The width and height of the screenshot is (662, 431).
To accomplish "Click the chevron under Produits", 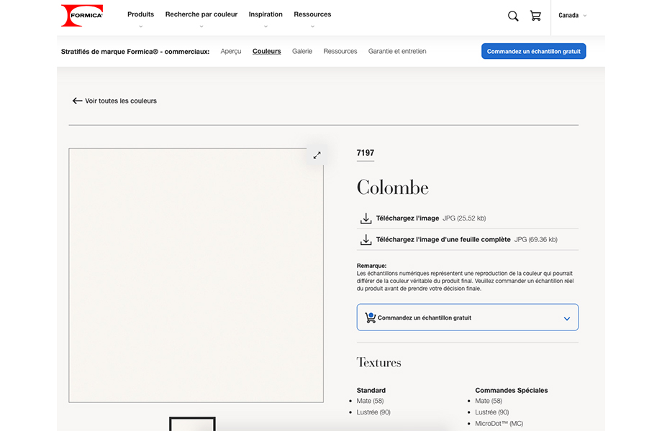I will point(140,26).
